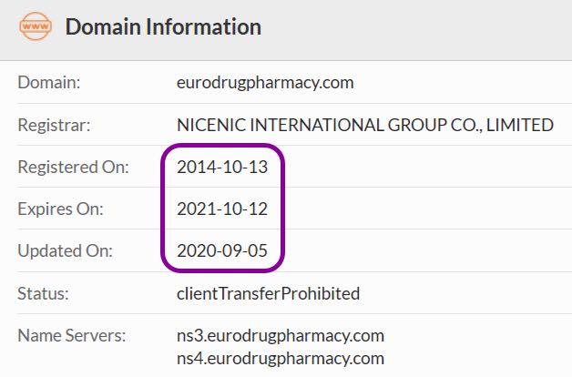This screenshot has width=572, height=377.
Task: Click the Domain: field label
Action: 49,82
